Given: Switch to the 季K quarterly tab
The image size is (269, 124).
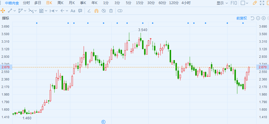Looking at the screenshot, I should click(83, 3).
